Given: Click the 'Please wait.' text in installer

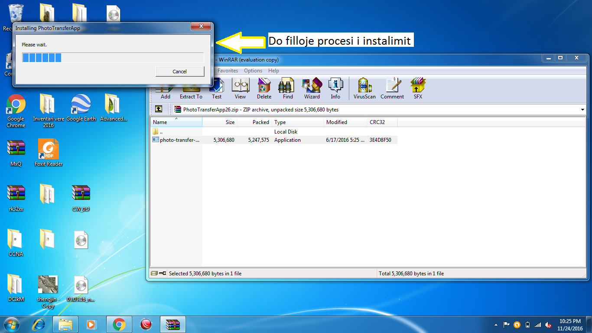Looking at the screenshot, I should pyautogui.click(x=34, y=45).
